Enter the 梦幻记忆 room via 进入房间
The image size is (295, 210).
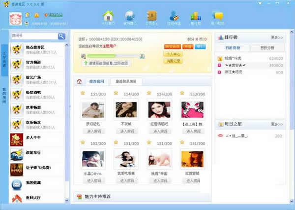click(94, 131)
